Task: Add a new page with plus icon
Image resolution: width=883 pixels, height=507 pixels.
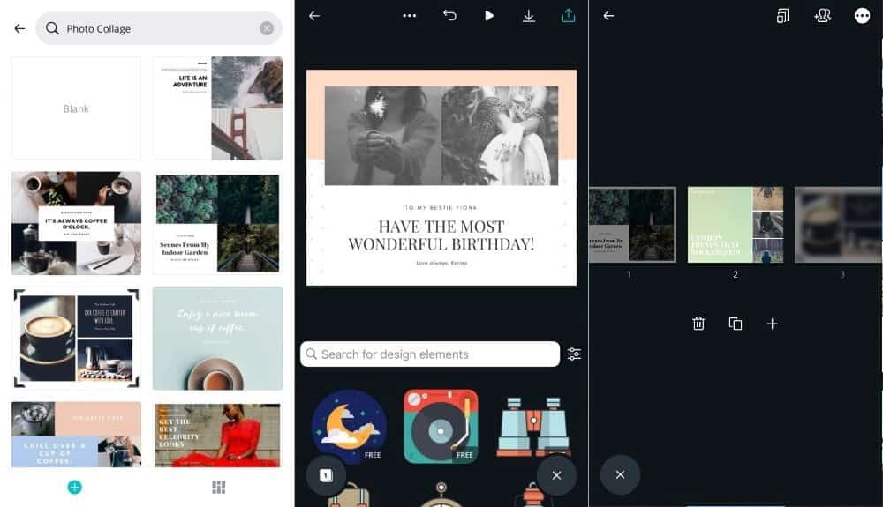Action: (773, 324)
